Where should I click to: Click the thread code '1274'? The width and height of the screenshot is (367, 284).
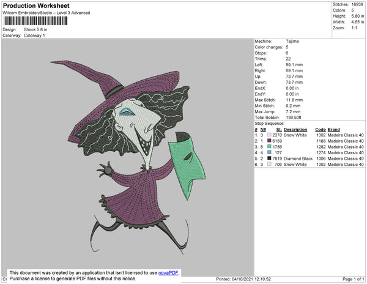[x=321, y=152]
